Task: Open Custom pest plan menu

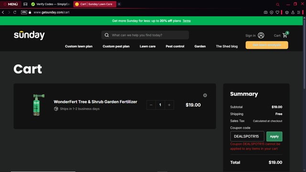Action: point(116,46)
